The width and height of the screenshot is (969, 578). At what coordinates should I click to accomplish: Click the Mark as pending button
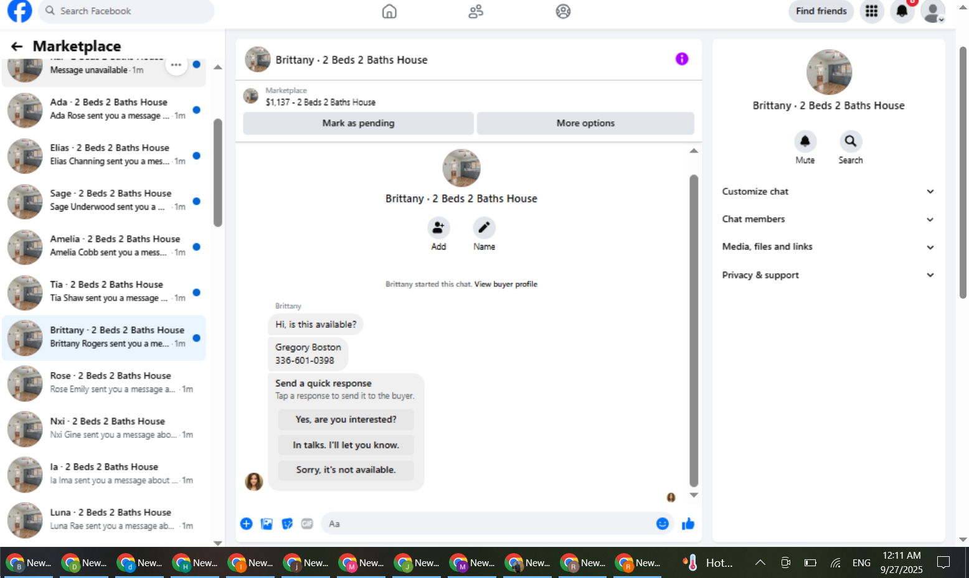pyautogui.click(x=358, y=123)
